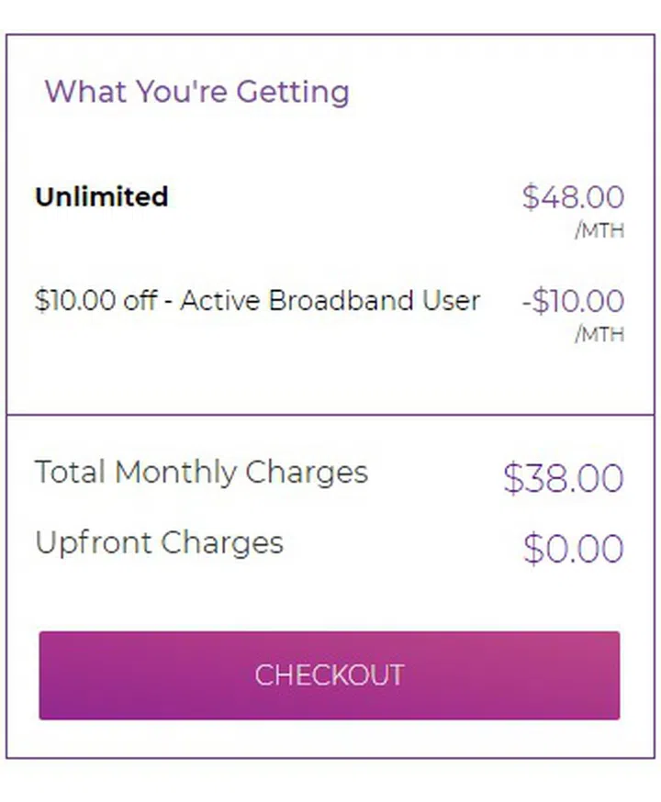This screenshot has height=802, width=661.
Task: Select the Total Monthly Charges label
Action: tap(202, 472)
